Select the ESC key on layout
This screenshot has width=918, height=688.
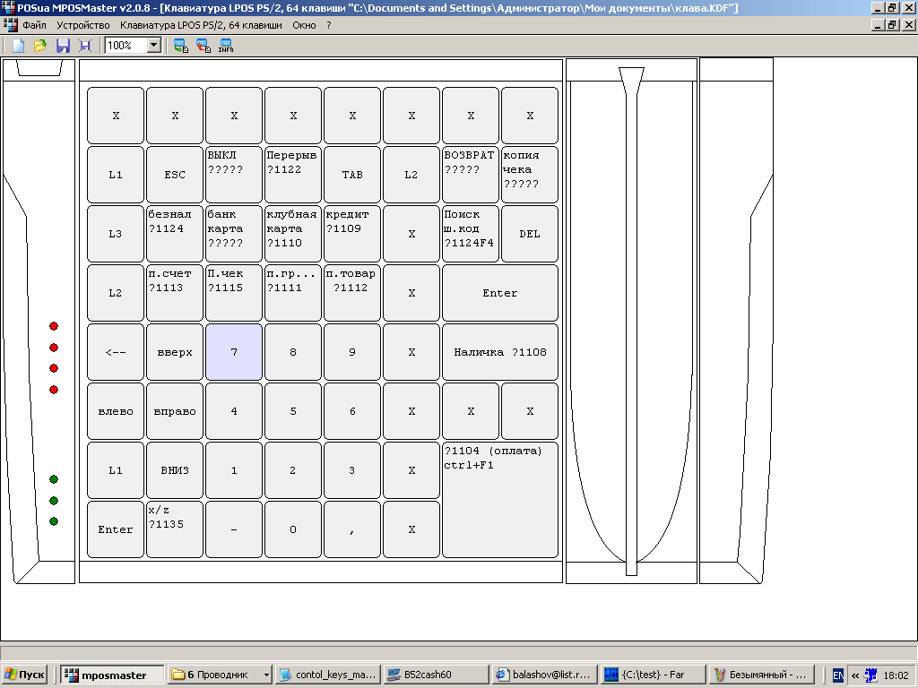tap(175, 175)
